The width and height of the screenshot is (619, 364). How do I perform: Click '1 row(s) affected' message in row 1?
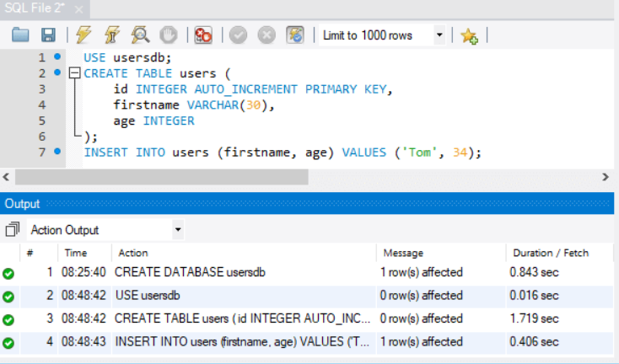point(421,272)
